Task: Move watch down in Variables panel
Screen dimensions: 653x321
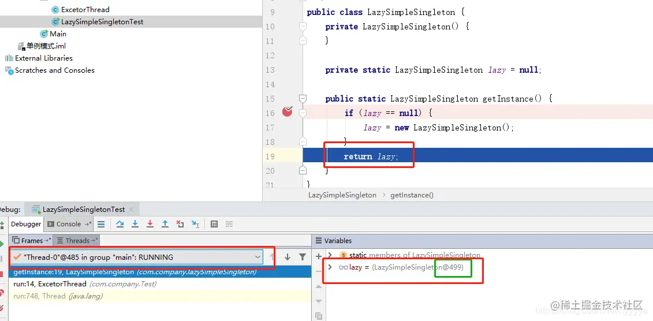Action: click(x=319, y=301)
